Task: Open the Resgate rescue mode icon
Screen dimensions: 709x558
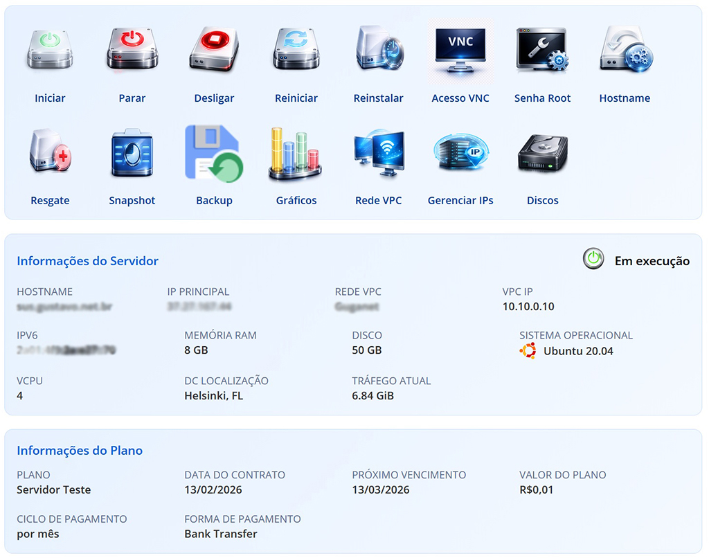Action: click(x=50, y=152)
